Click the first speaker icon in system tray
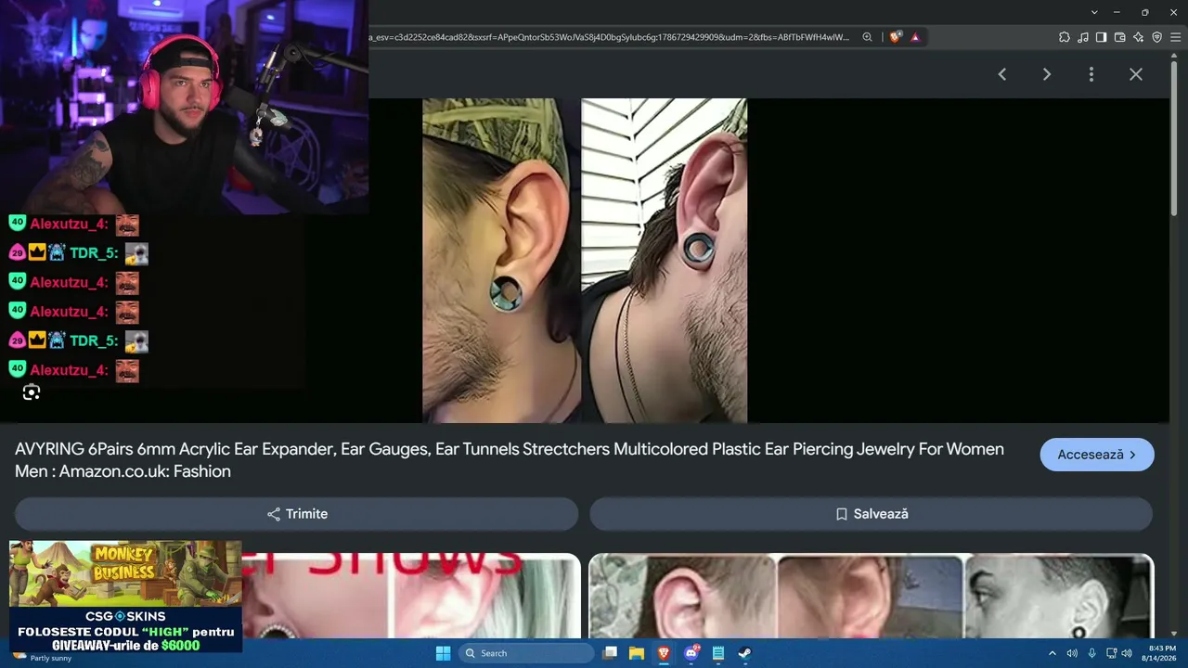1188x668 pixels. point(1072,653)
